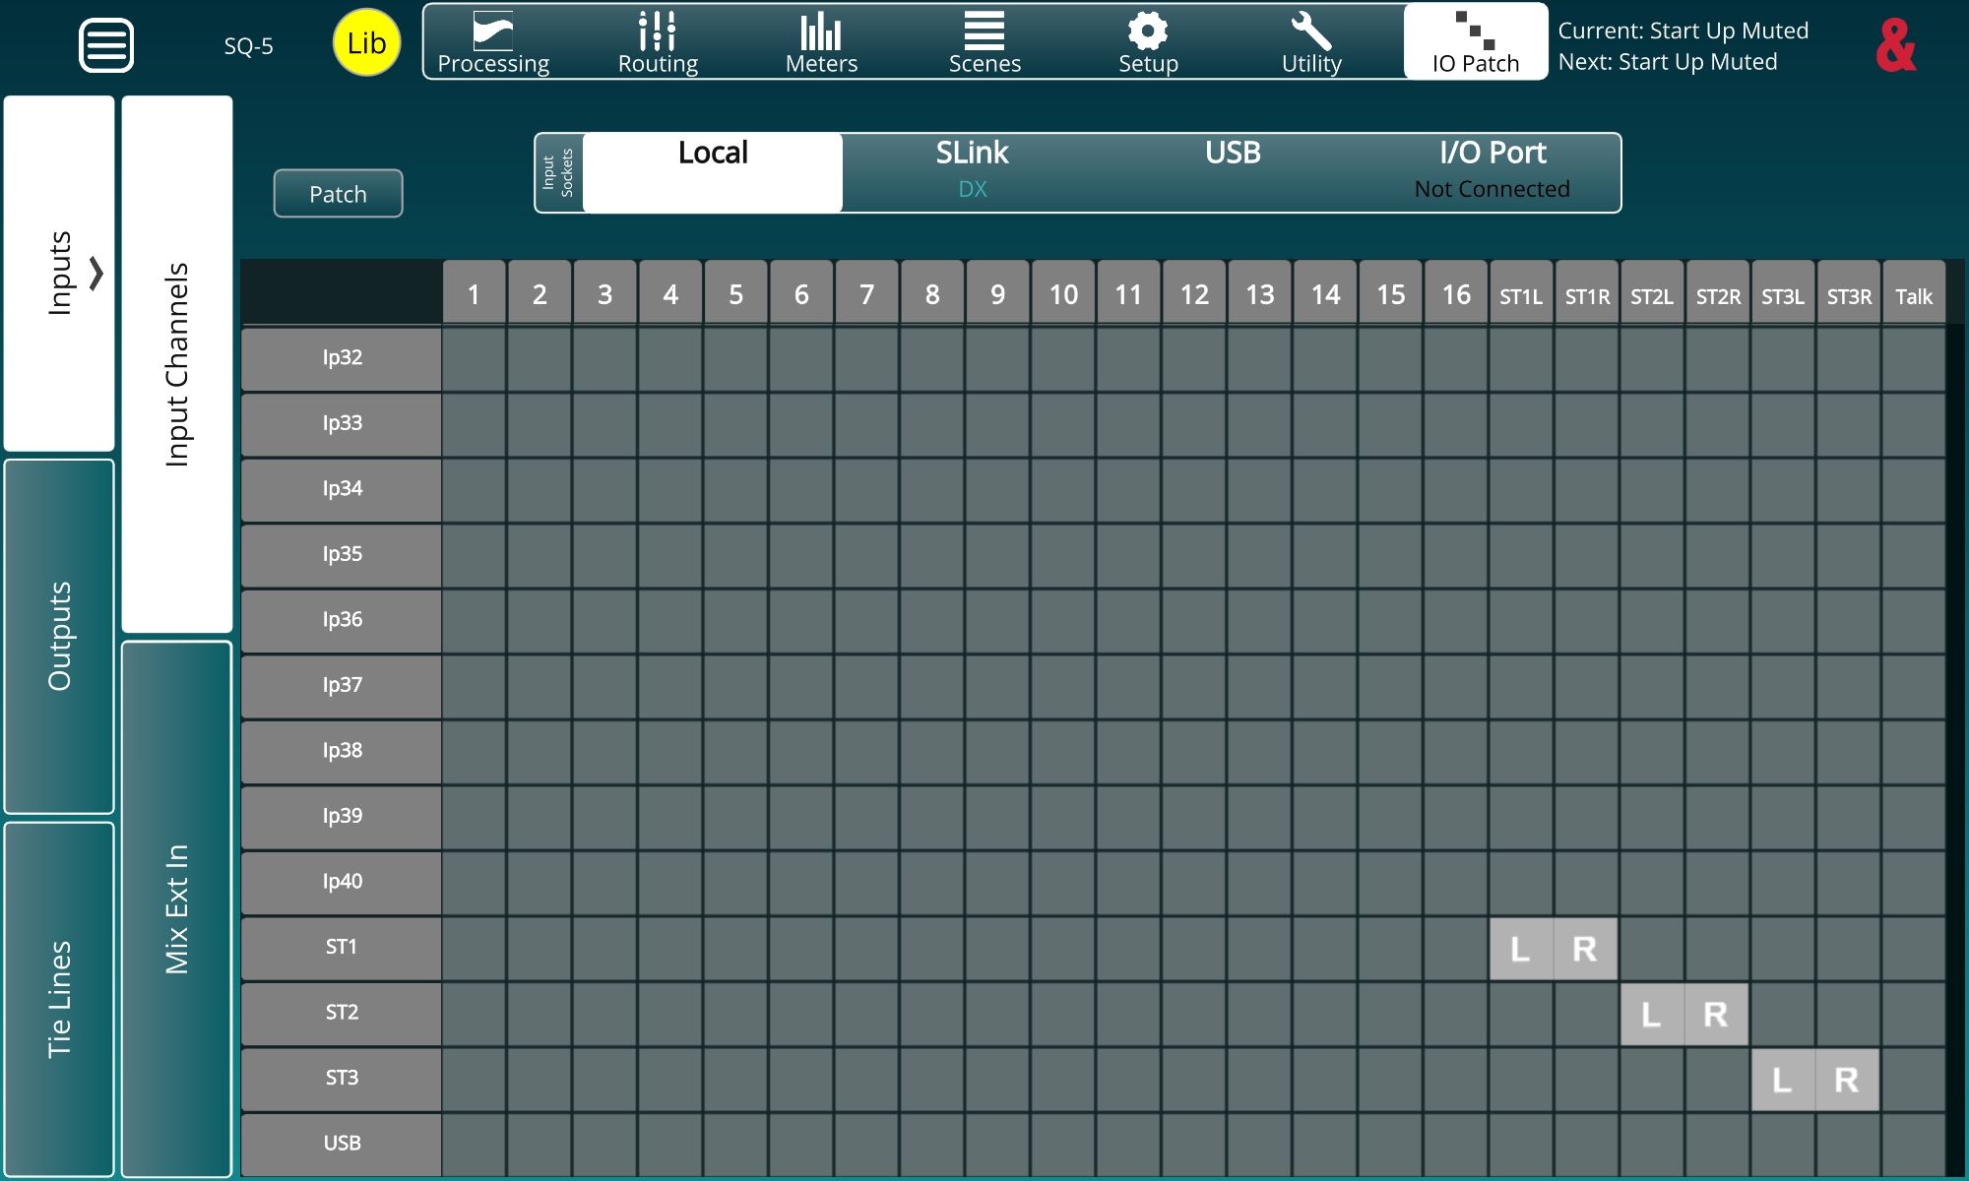Toggle ST3 patch to ST3L socket

tap(1783, 1080)
